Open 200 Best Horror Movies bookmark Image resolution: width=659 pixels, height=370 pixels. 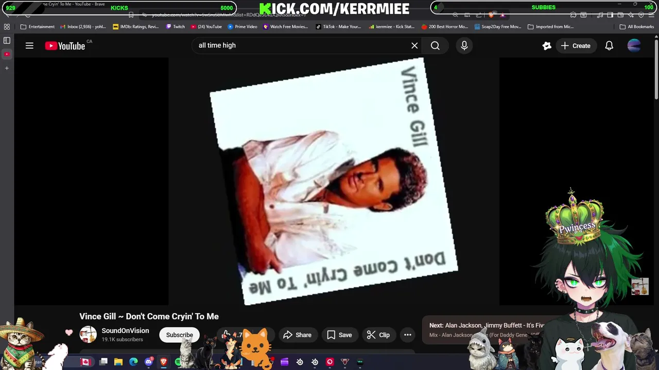pos(445,27)
